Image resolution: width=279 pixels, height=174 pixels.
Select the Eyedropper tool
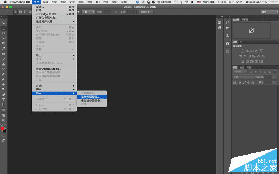[3, 48]
